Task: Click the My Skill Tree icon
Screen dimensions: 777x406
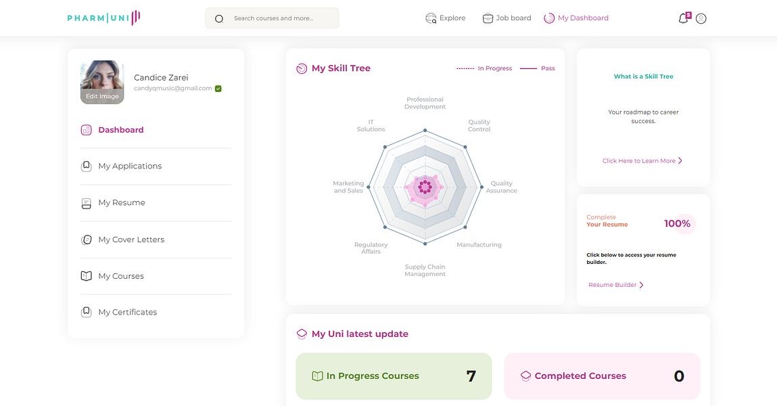Action: coord(302,68)
